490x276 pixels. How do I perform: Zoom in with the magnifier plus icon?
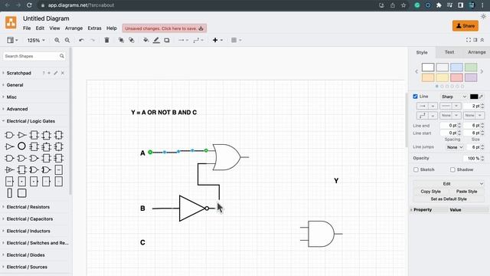click(57, 40)
